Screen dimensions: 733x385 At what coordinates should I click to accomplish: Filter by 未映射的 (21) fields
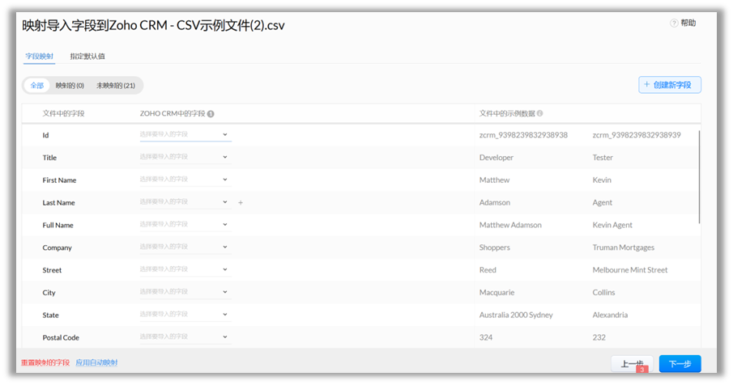pyautogui.click(x=116, y=85)
